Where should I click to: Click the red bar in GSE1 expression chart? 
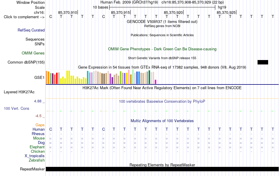57,78
